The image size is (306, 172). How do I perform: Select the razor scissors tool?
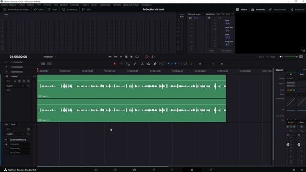(x=142, y=64)
